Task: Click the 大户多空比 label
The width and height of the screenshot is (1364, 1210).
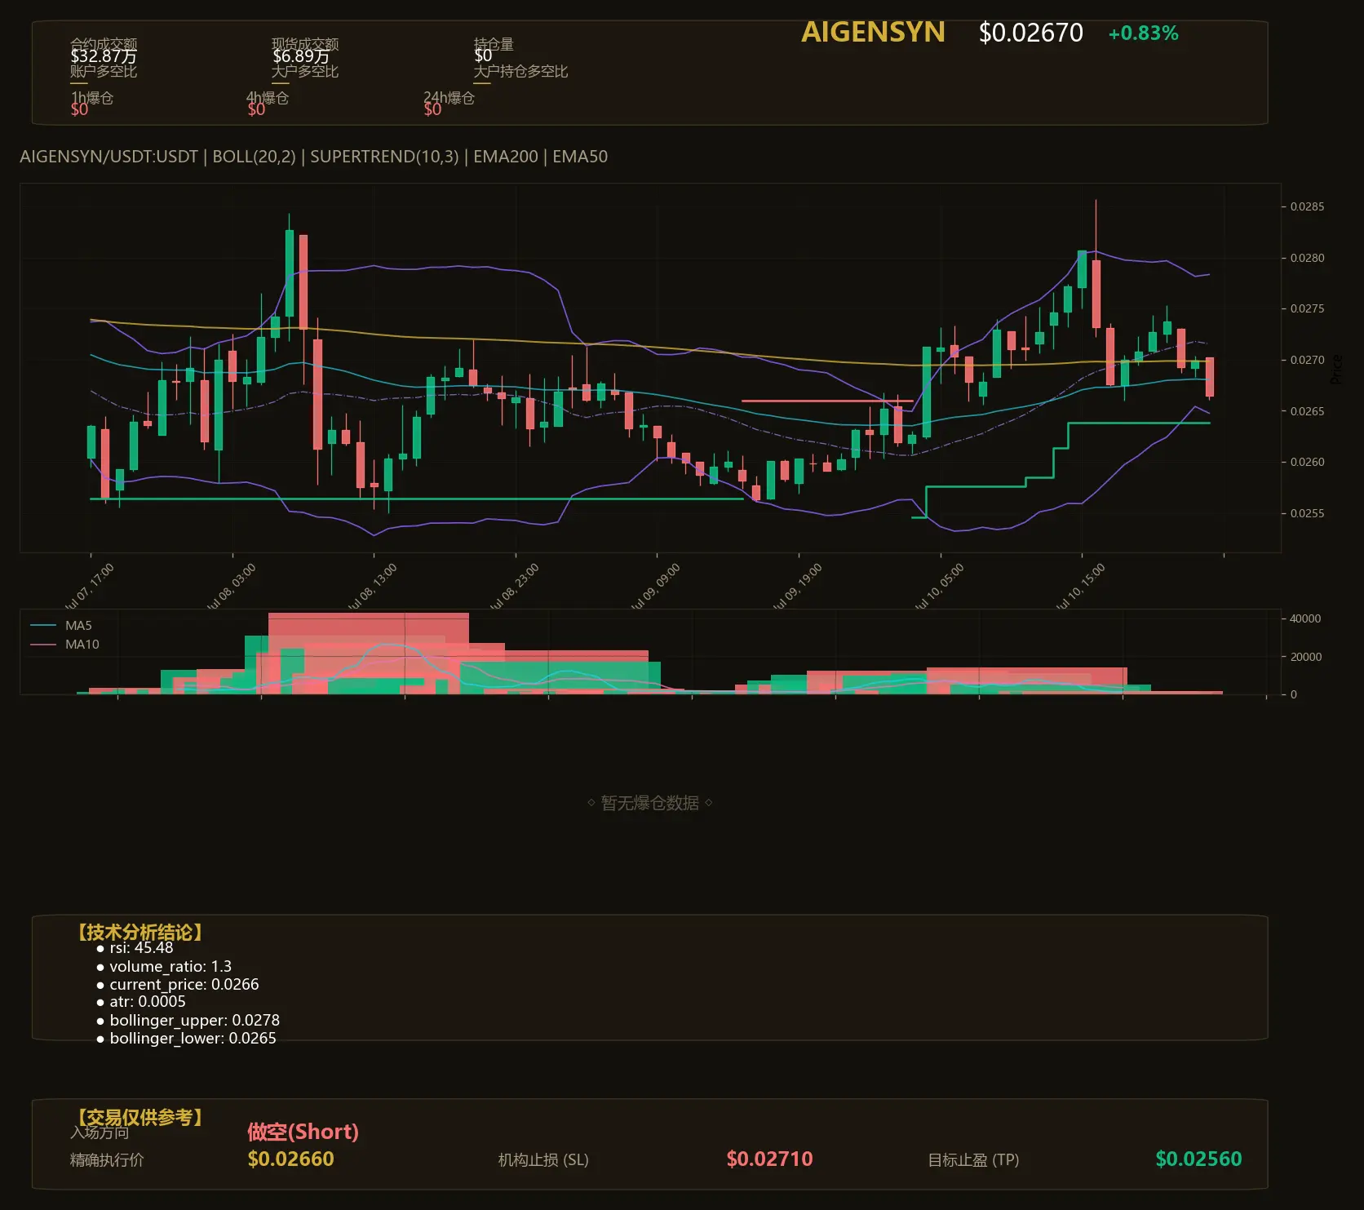Action: point(305,71)
